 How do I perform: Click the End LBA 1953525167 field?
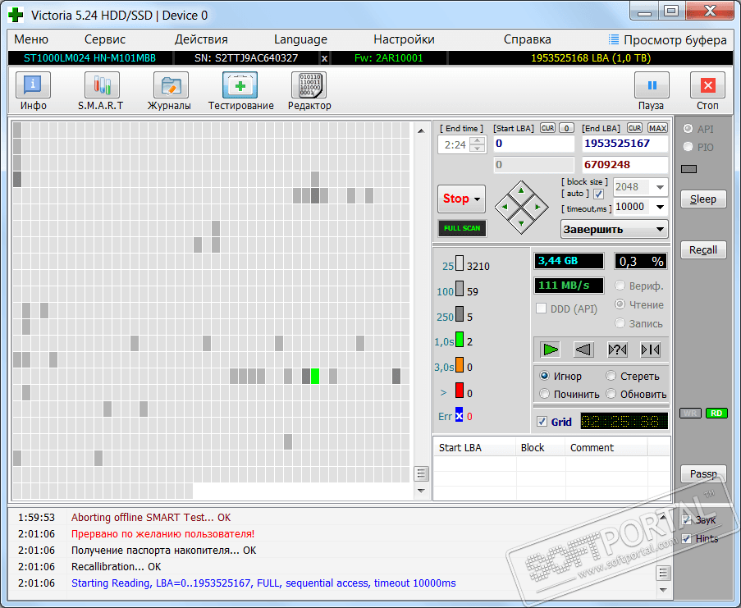pos(624,144)
